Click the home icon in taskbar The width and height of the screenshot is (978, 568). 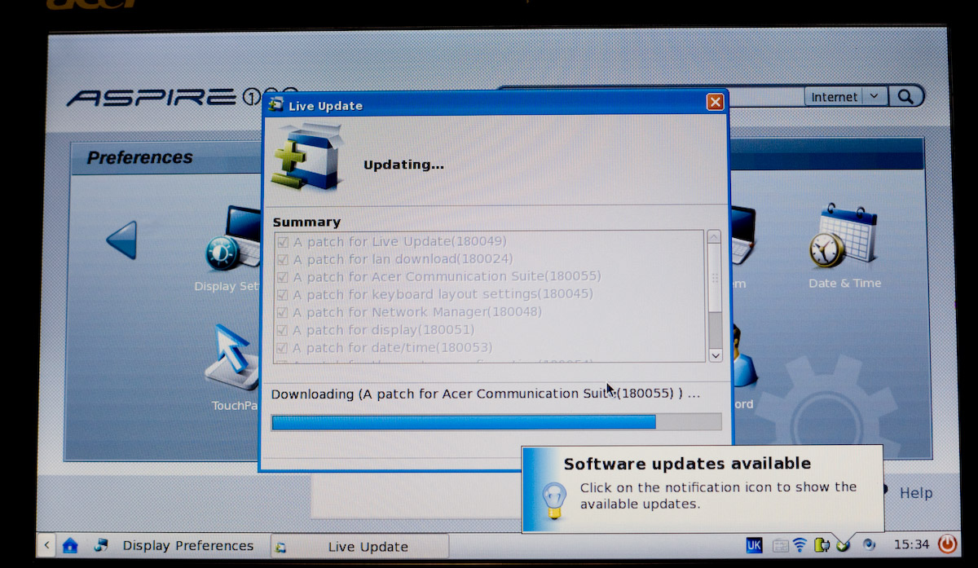point(70,545)
